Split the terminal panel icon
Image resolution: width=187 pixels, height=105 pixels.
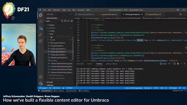[x=174, y=64]
